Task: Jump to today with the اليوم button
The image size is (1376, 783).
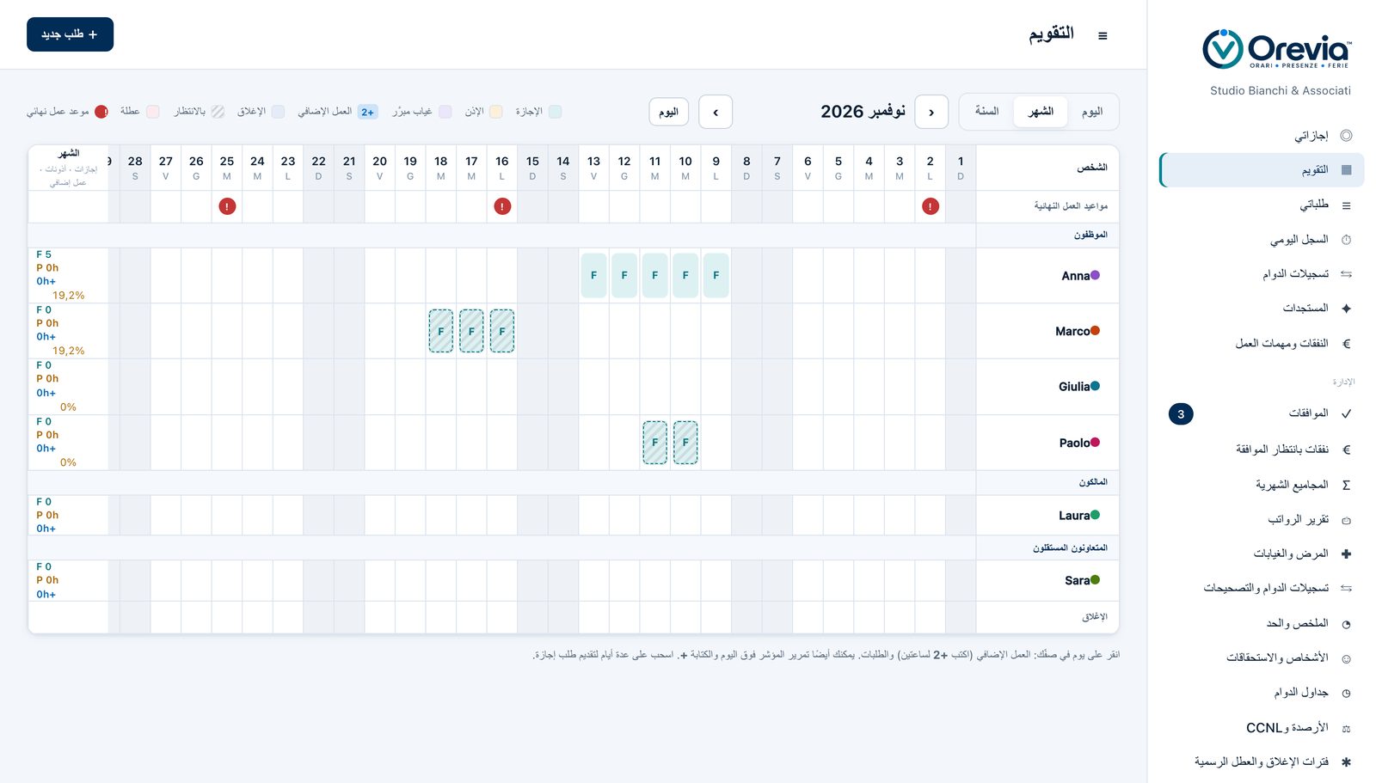Action: click(x=668, y=112)
